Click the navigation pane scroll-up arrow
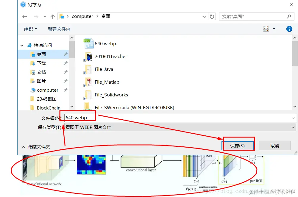 click(72, 38)
